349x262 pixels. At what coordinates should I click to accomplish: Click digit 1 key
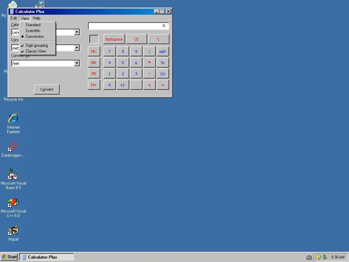click(x=109, y=74)
